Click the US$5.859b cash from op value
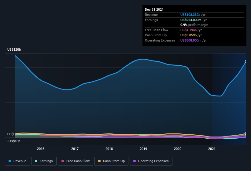 [188, 35]
